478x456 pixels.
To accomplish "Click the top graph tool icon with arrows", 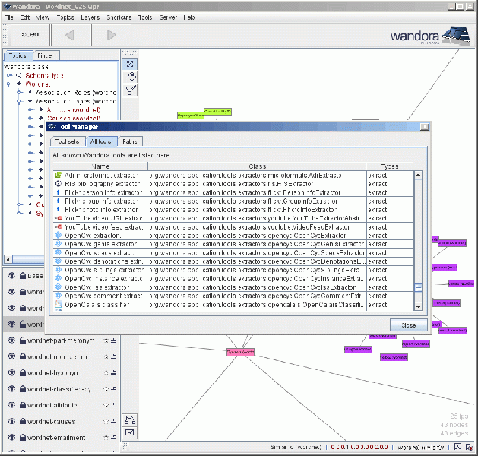I will click(130, 65).
